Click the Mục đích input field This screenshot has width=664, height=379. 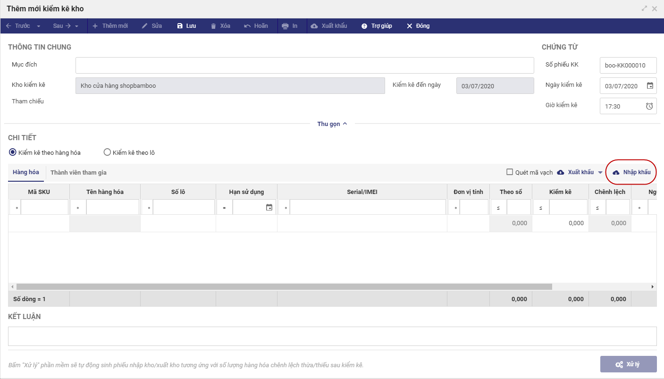click(x=305, y=66)
